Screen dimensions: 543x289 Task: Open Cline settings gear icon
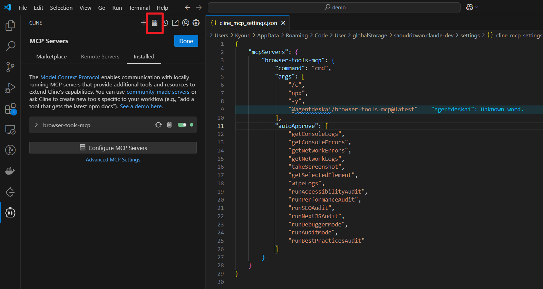[x=196, y=23]
